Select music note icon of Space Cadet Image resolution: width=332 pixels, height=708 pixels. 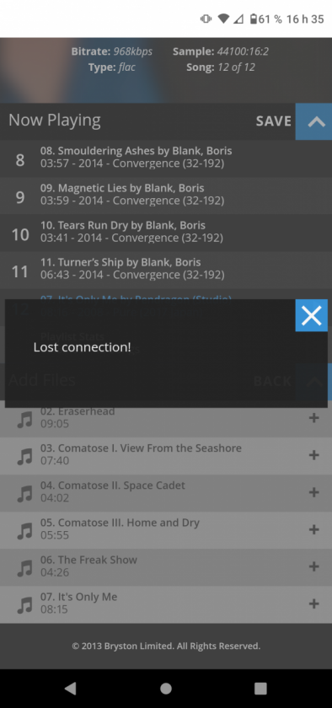24,494
